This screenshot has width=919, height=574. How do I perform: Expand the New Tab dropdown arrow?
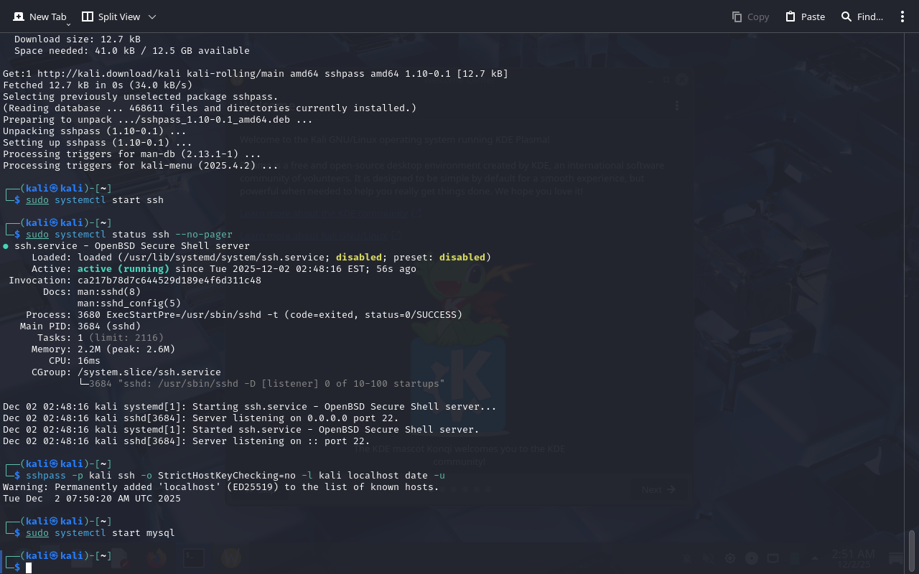69,24
